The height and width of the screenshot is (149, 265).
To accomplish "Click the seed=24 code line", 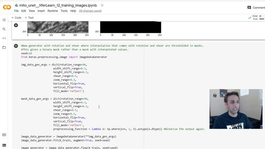I will pos(26,53).
